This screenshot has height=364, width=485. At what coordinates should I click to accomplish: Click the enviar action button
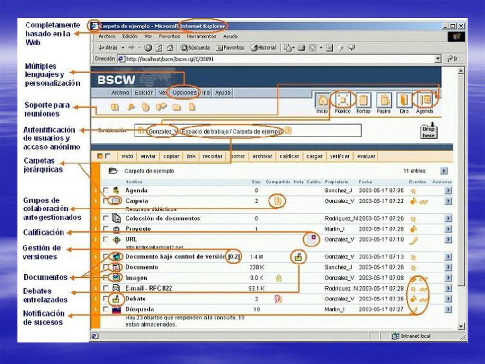(x=148, y=156)
